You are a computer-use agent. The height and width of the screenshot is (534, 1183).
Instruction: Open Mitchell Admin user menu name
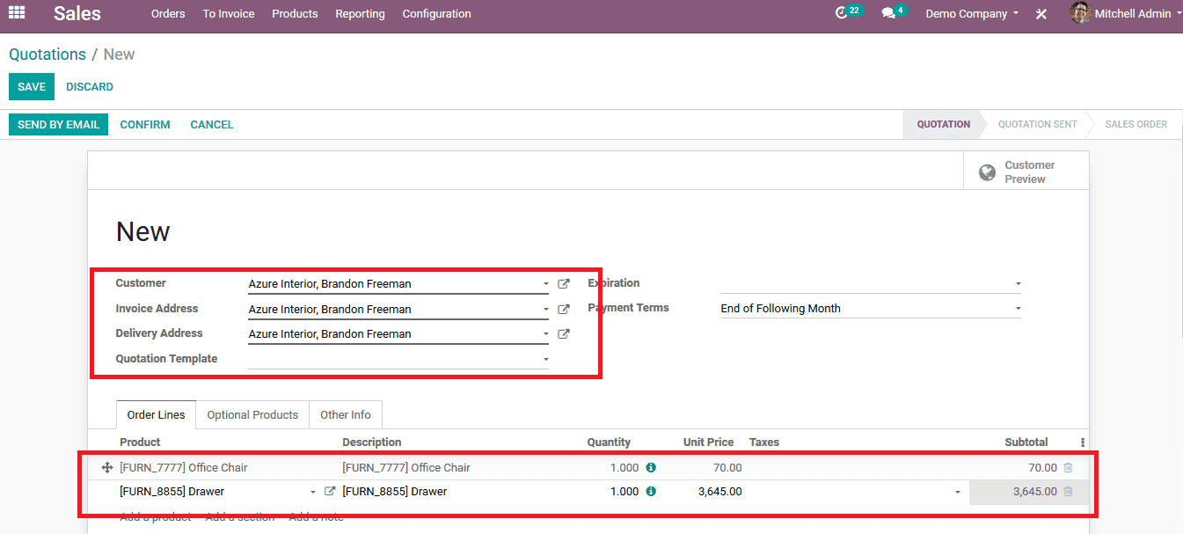click(x=1133, y=13)
